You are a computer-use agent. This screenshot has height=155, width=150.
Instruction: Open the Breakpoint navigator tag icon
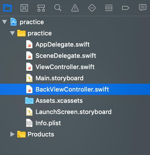(x=125, y=8)
